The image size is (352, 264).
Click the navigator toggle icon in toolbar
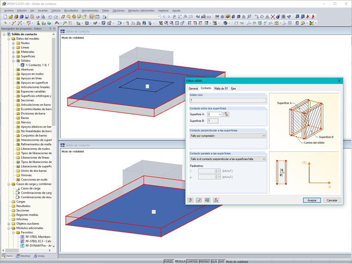[x=92, y=17]
